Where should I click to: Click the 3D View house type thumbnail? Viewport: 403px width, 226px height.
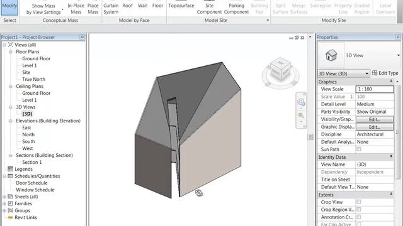331,55
